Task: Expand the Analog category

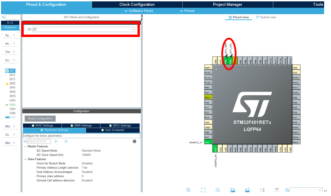Action: [10, 44]
